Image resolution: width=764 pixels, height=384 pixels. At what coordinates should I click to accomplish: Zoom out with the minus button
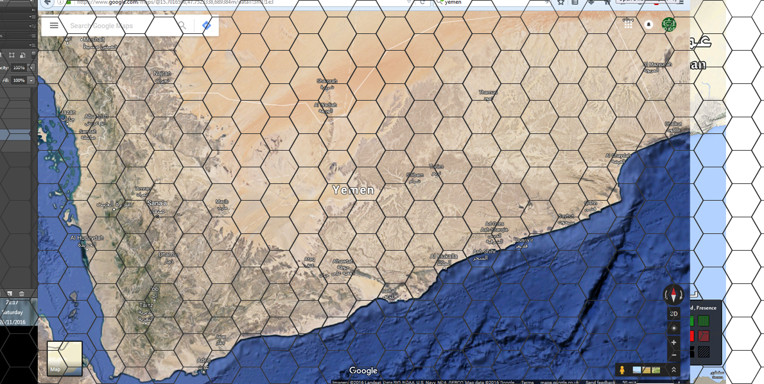tap(674, 355)
